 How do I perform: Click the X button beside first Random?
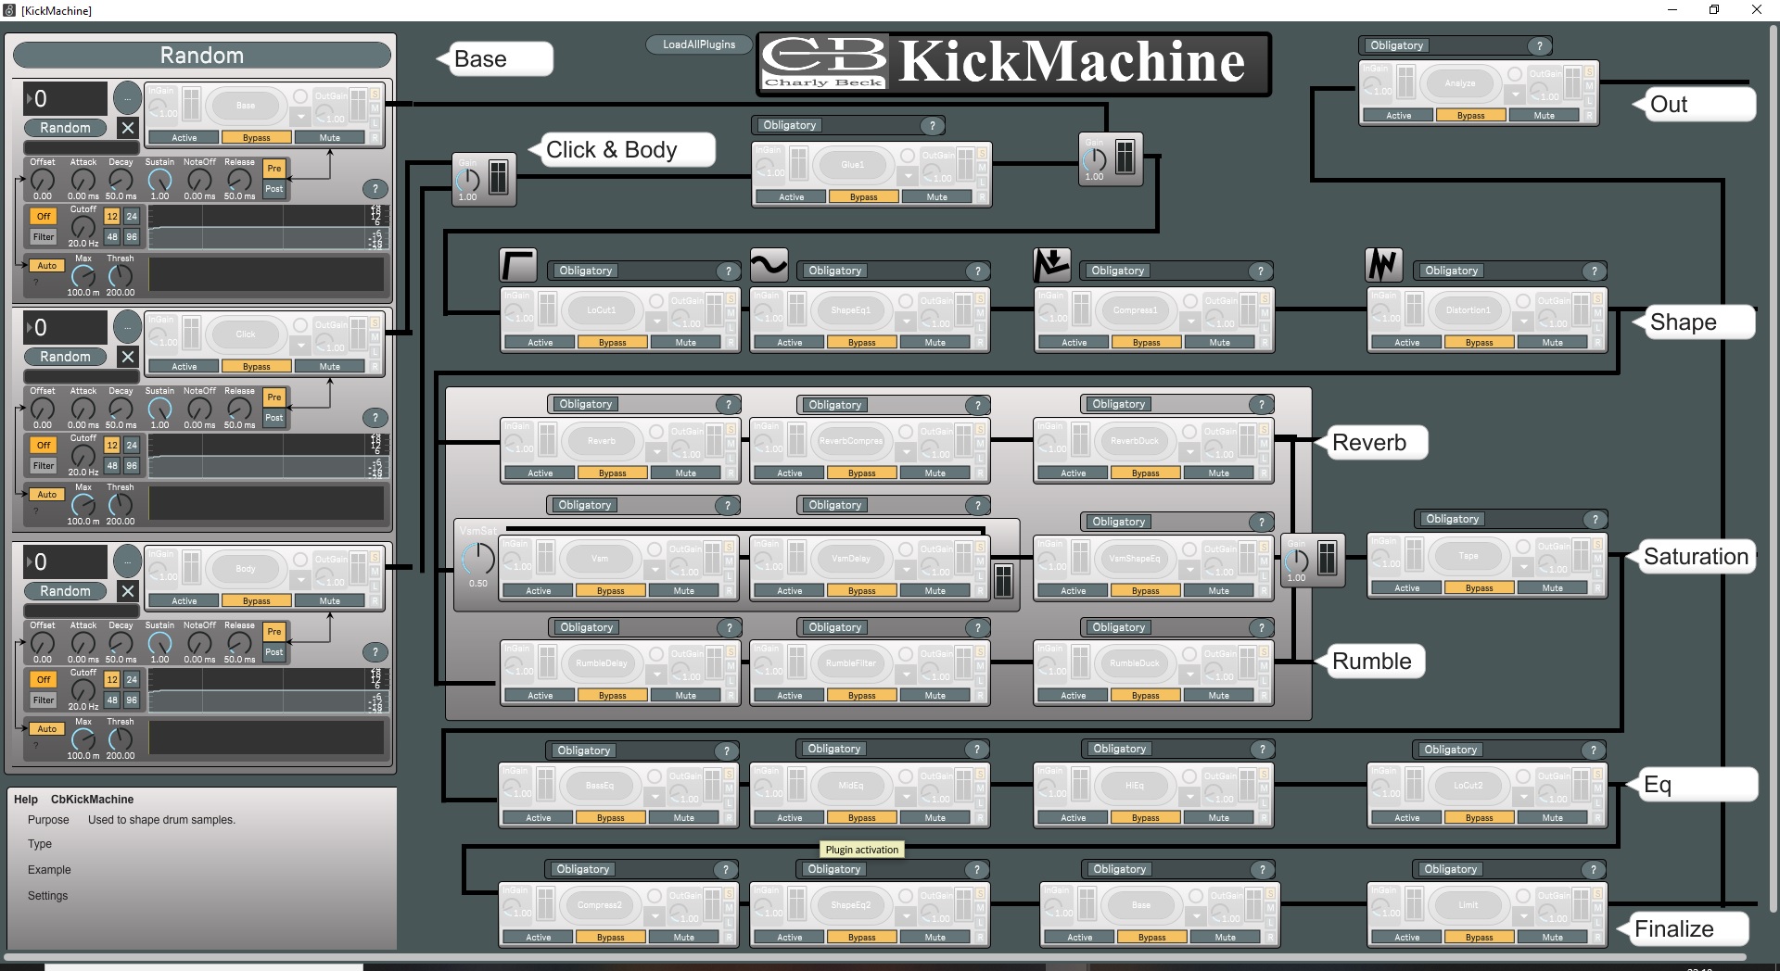pos(128,128)
